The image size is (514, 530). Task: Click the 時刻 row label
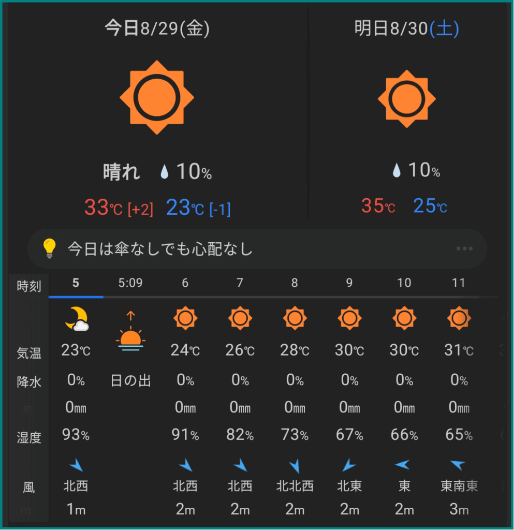point(29,286)
